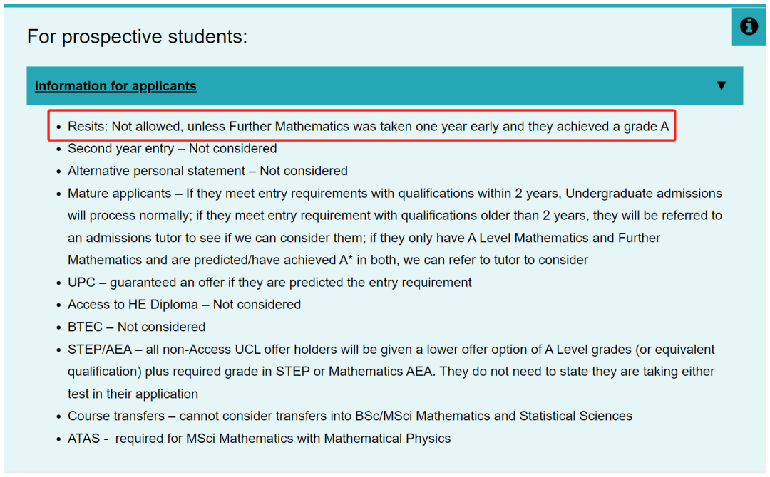Select the word 'ATAS' in last bullet

click(83, 439)
